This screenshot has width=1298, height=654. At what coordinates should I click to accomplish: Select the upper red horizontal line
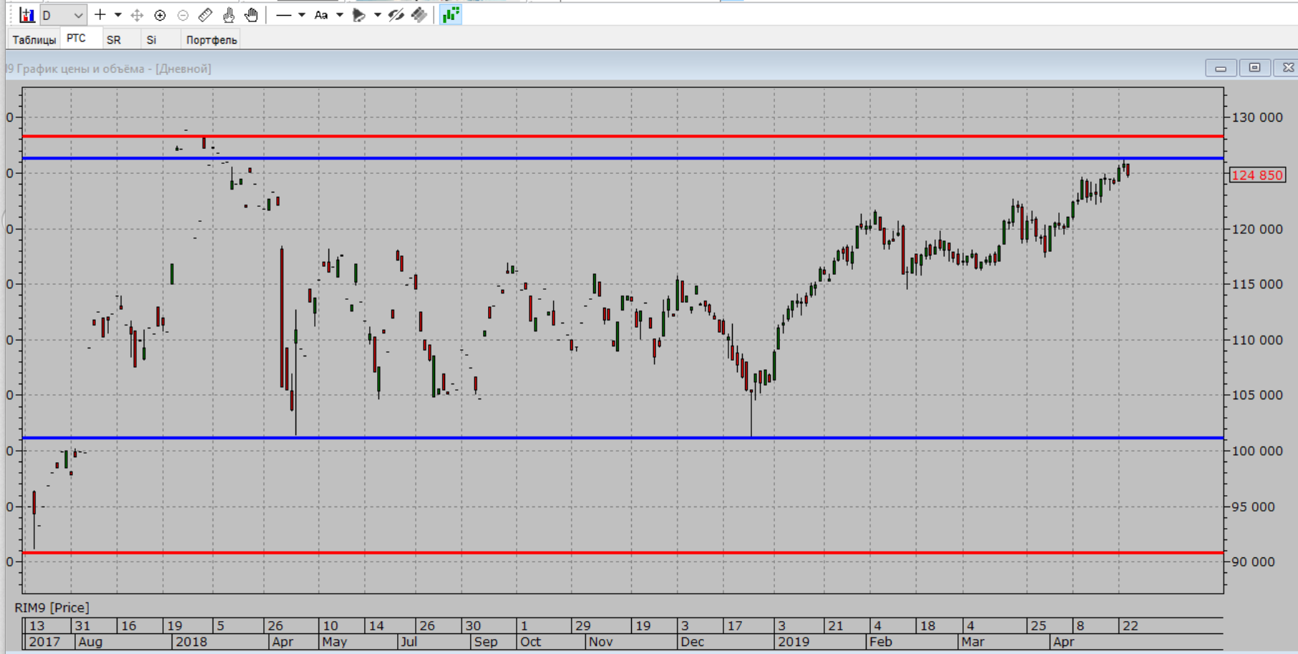tap(623, 136)
